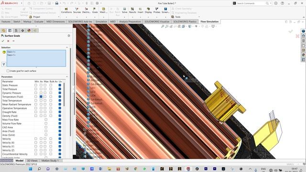Click the Home icon in quick access toolbar
306x172 pixels.
pos(29,3)
